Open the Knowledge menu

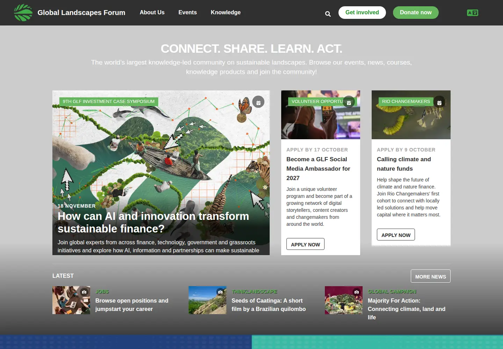coord(226,13)
